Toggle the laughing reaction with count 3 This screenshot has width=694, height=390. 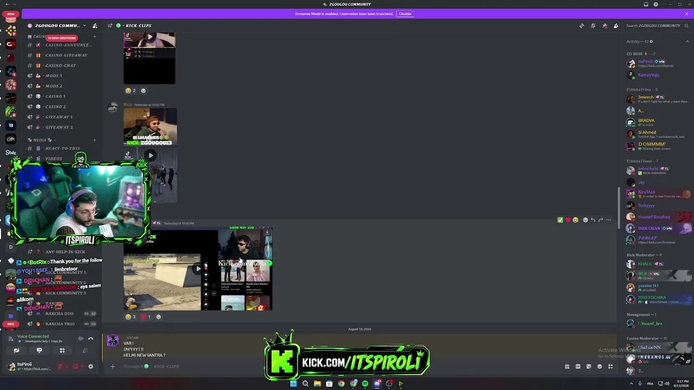click(x=131, y=317)
